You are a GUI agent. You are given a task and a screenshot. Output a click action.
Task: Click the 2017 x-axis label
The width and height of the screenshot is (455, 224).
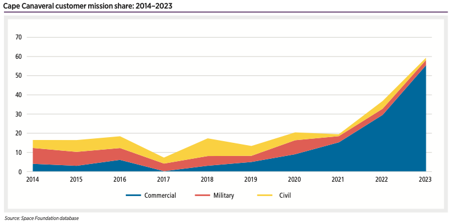[x=163, y=179]
